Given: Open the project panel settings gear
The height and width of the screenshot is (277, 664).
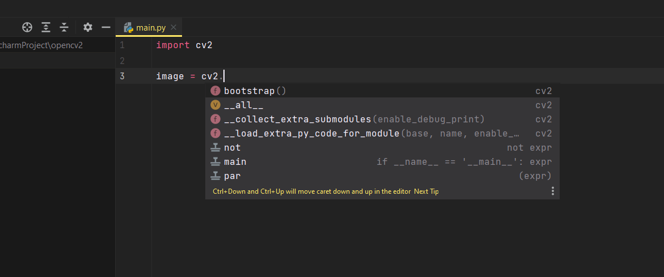Looking at the screenshot, I should 87,27.
